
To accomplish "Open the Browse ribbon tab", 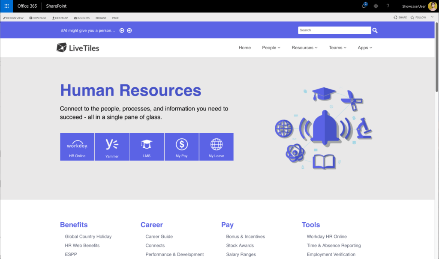I will 101,18.
